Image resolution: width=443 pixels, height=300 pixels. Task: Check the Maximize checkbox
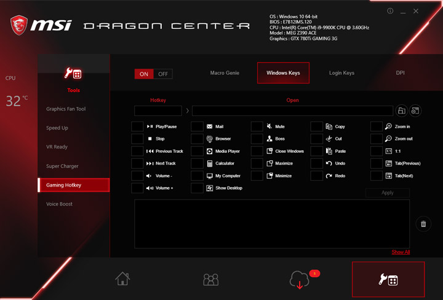(x=257, y=163)
